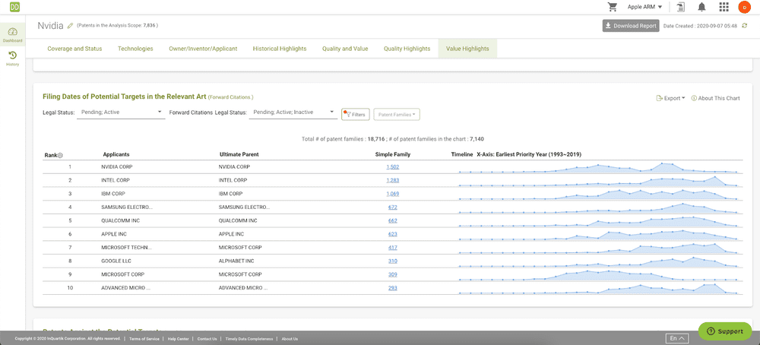Click Contact Us footer link
Image resolution: width=760 pixels, height=345 pixels.
[x=207, y=339]
